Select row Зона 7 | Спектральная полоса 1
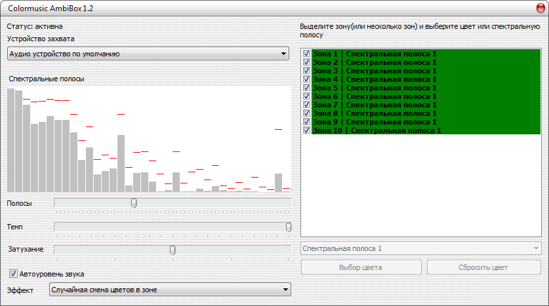549x306 pixels. (x=426, y=105)
